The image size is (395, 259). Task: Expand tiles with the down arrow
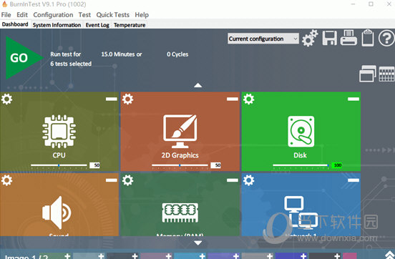(197, 243)
